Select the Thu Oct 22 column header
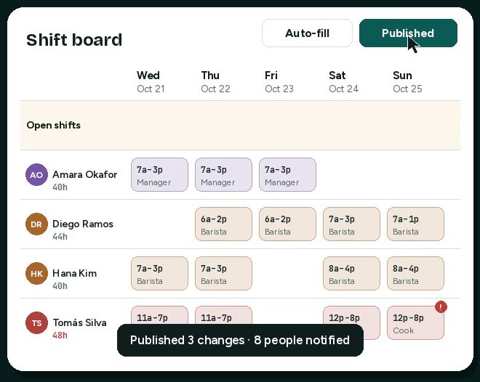This screenshot has width=480, height=382. [215, 82]
